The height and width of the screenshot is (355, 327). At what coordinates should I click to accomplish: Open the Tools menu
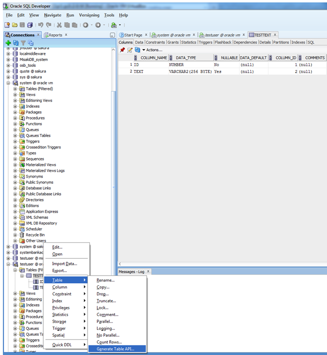[109, 15]
